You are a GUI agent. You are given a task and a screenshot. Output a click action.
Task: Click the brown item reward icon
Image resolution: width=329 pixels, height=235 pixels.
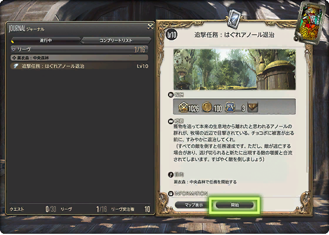pyautogui.click(x=253, y=107)
